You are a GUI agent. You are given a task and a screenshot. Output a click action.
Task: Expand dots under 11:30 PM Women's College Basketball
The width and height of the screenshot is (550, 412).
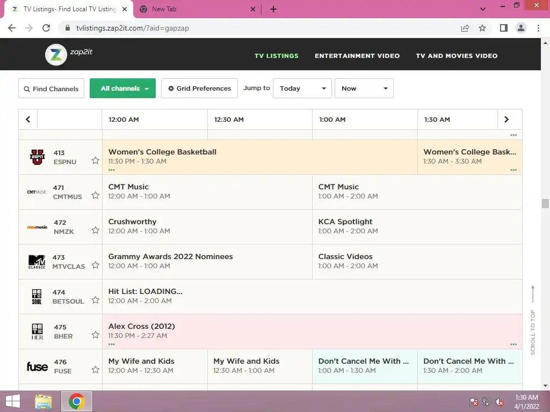coord(112,170)
